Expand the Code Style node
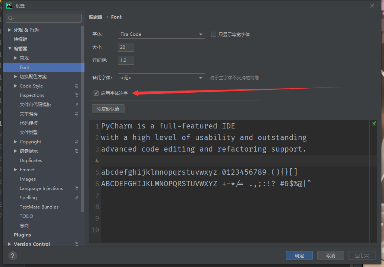 [15, 86]
